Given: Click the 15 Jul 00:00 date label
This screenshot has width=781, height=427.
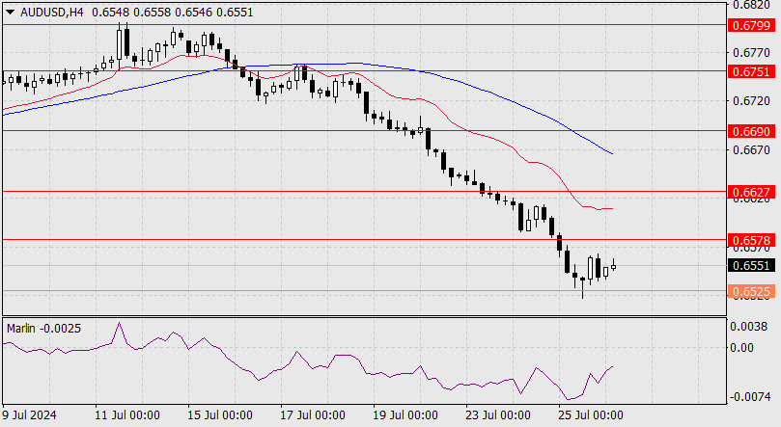Looking at the screenshot, I should click(220, 414).
